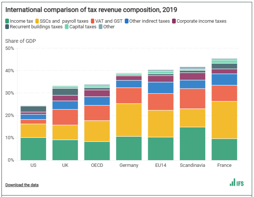Click the US bar's green income tax segment
This screenshot has width=254, height=197.
coord(33,149)
